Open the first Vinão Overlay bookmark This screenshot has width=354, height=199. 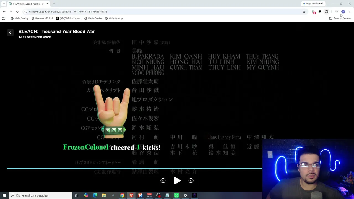(20, 18)
